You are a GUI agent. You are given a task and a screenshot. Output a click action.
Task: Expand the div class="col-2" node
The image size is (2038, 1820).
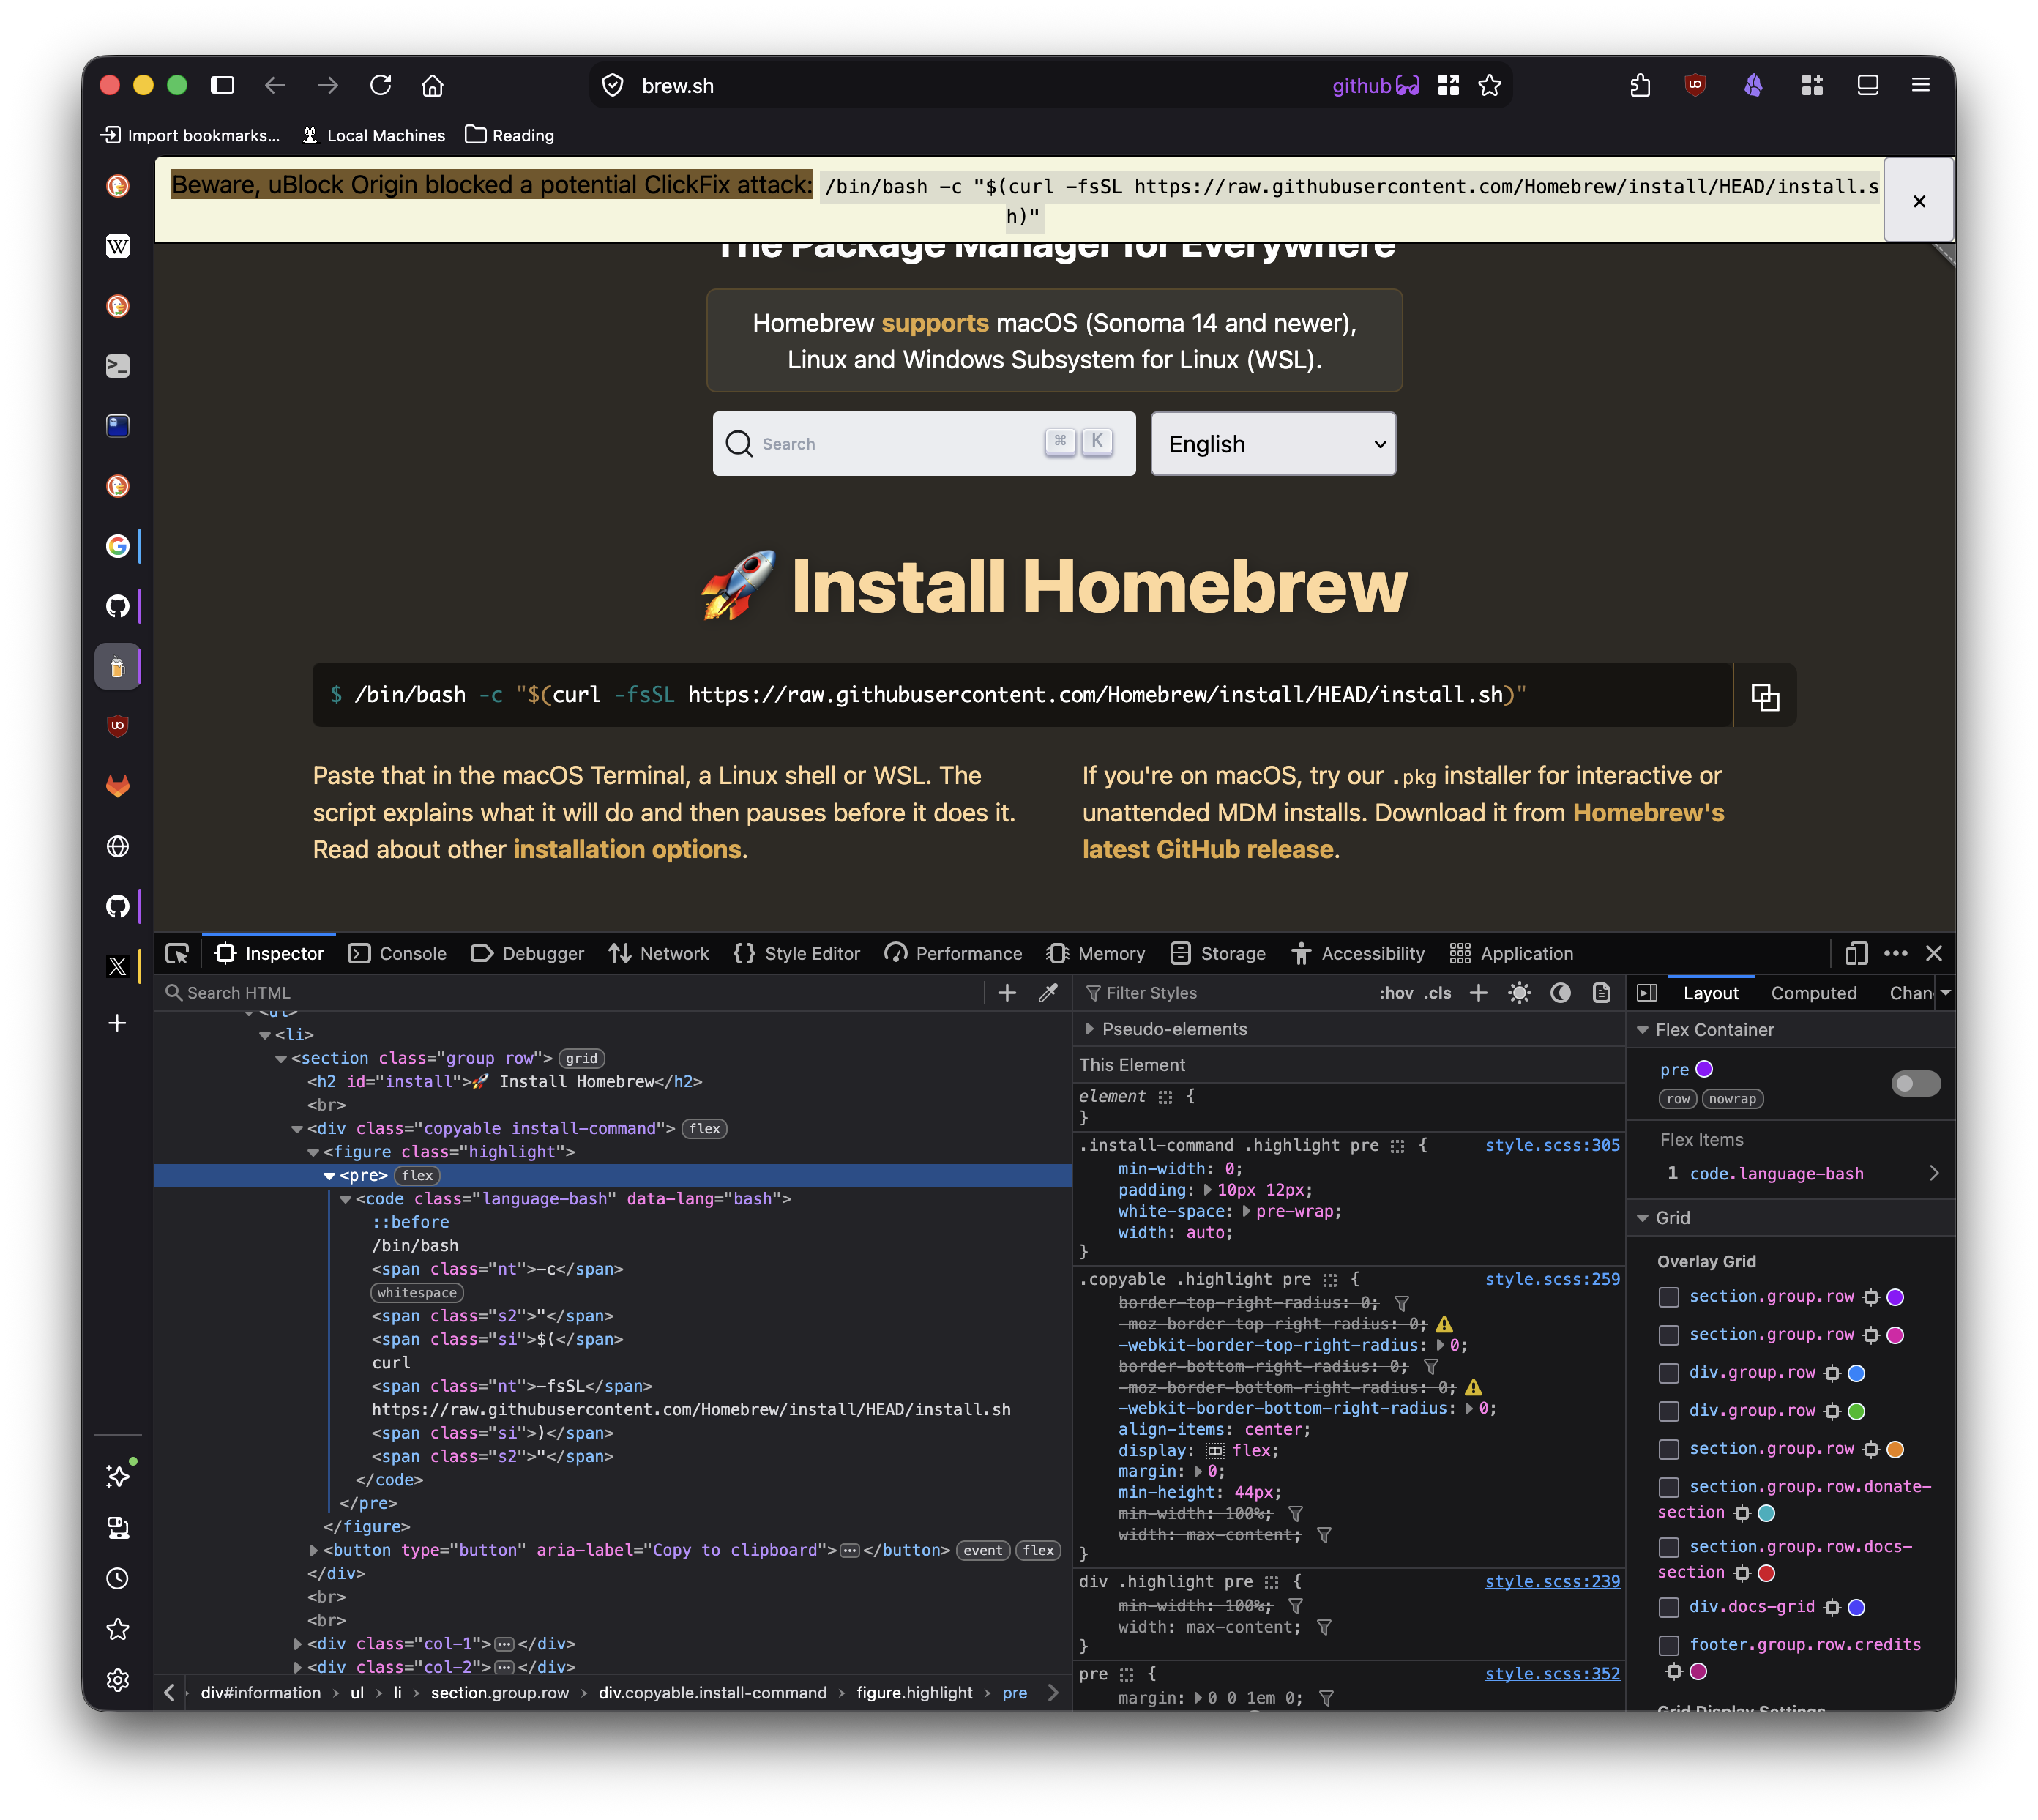[298, 1667]
